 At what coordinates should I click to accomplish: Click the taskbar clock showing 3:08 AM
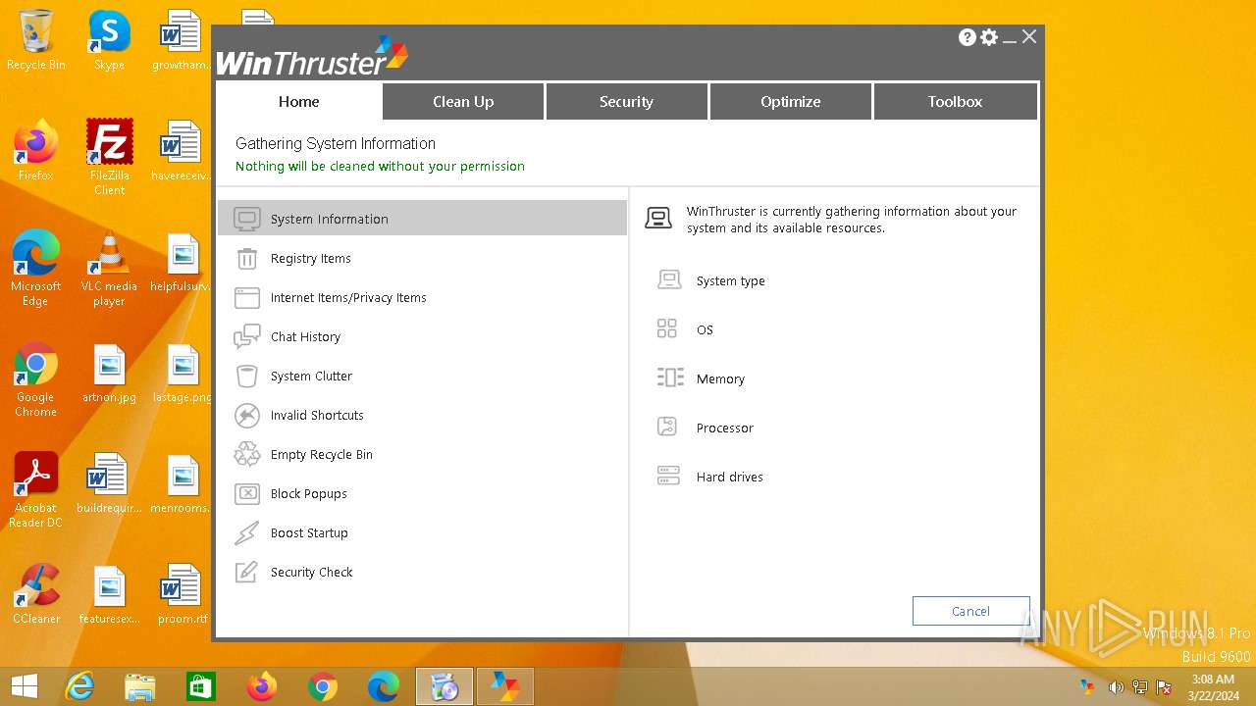pyautogui.click(x=1213, y=687)
